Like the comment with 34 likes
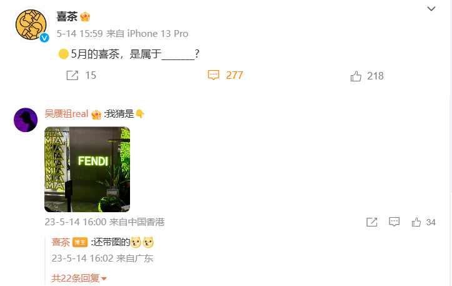Viewport: 452px width, 286px height. (x=416, y=222)
